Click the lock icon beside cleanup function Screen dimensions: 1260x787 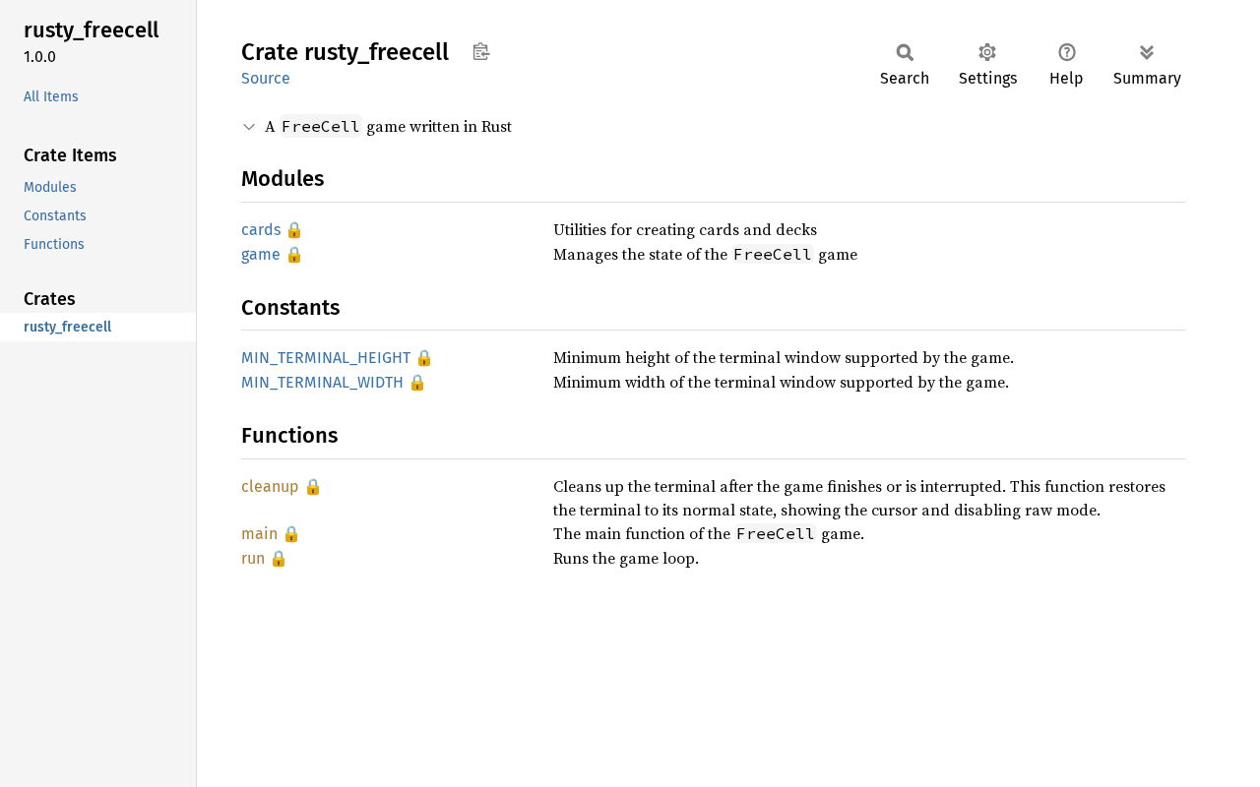click(313, 487)
